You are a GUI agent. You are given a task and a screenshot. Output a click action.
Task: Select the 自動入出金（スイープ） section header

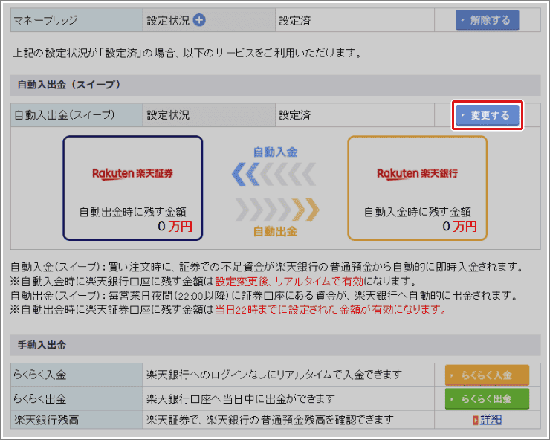click(x=67, y=85)
